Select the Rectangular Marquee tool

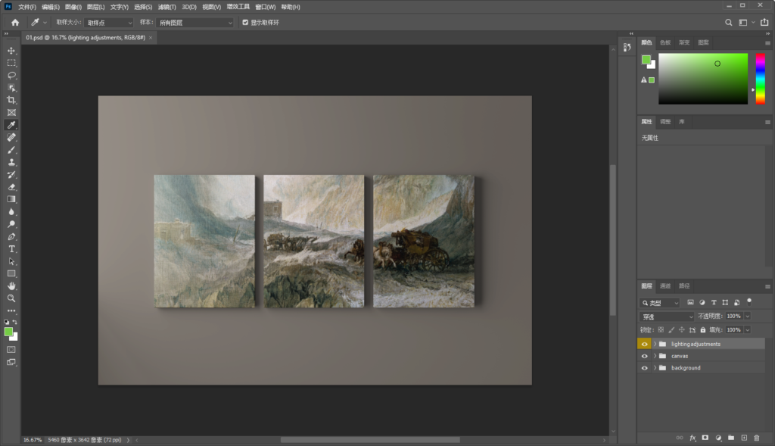pyautogui.click(x=11, y=64)
